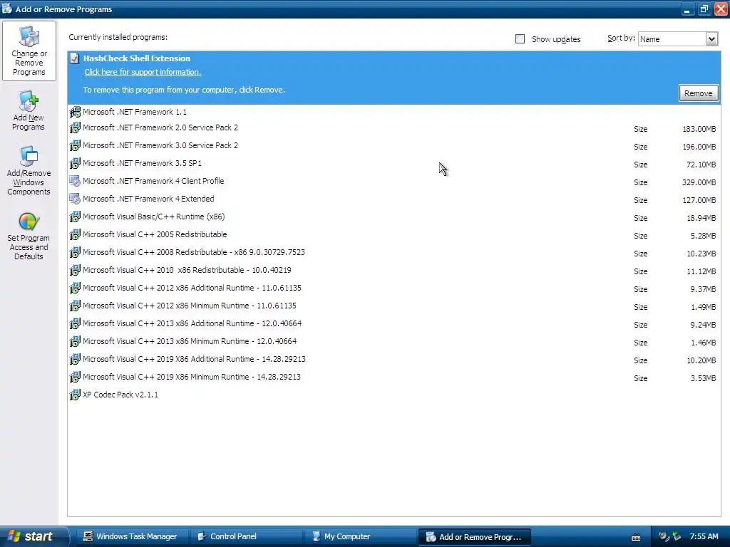Switch to Control Panel taskbar button
The image size is (730, 547).
246,537
